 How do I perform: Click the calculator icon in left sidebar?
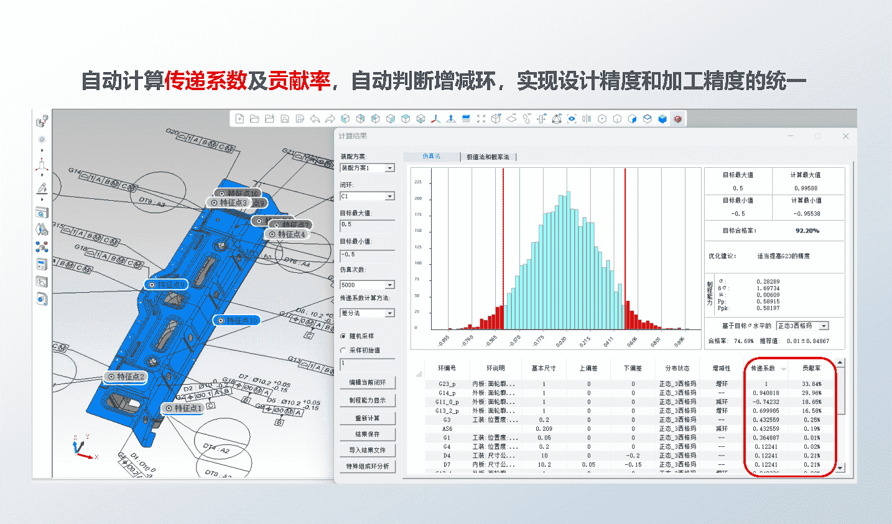point(42,264)
